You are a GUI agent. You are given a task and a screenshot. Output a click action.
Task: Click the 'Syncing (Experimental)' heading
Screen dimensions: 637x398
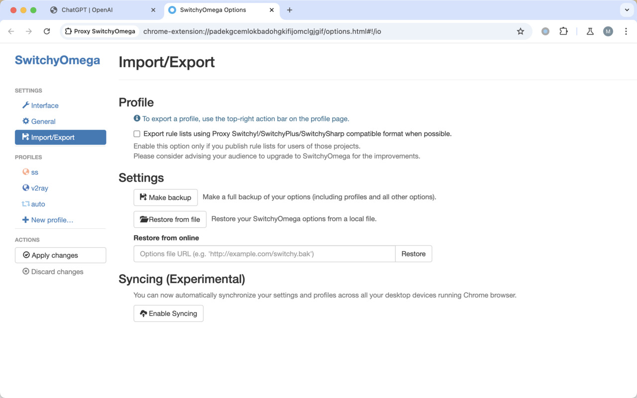pyautogui.click(x=182, y=279)
